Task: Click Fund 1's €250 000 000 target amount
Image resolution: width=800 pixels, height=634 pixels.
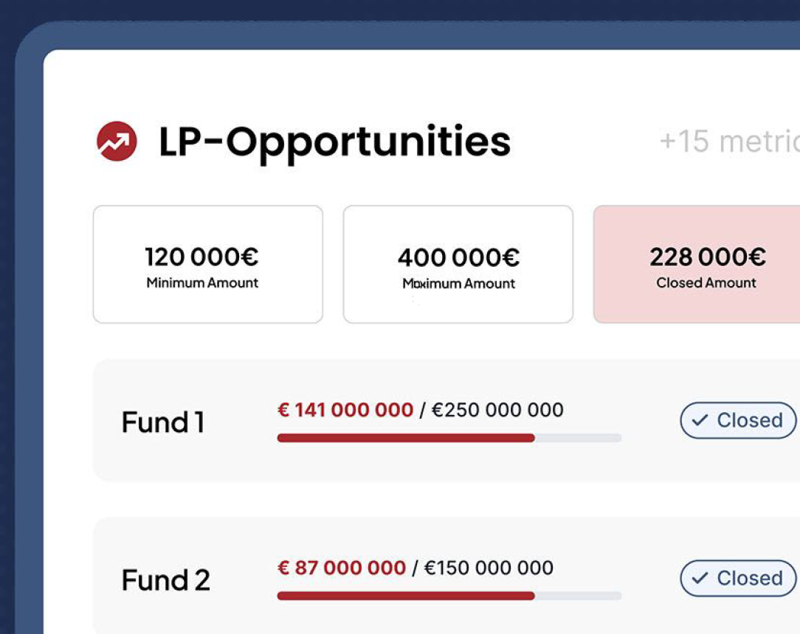Action: coord(497,410)
